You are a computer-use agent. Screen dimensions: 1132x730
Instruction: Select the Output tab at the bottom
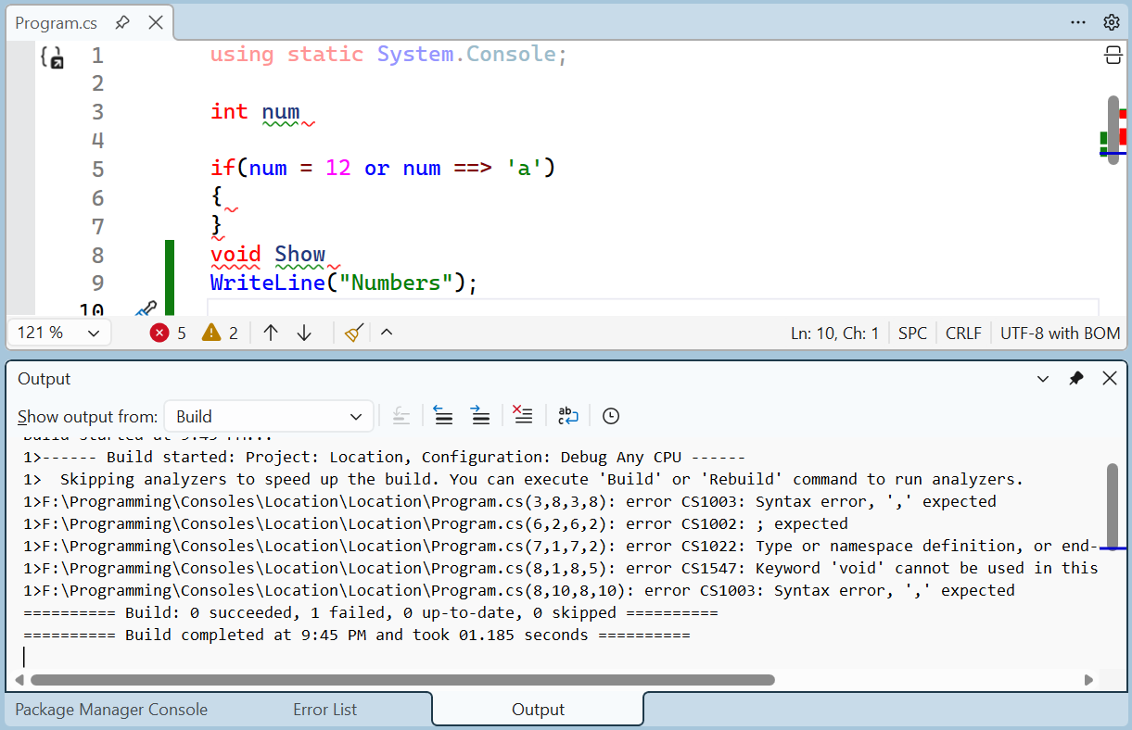[x=538, y=710]
